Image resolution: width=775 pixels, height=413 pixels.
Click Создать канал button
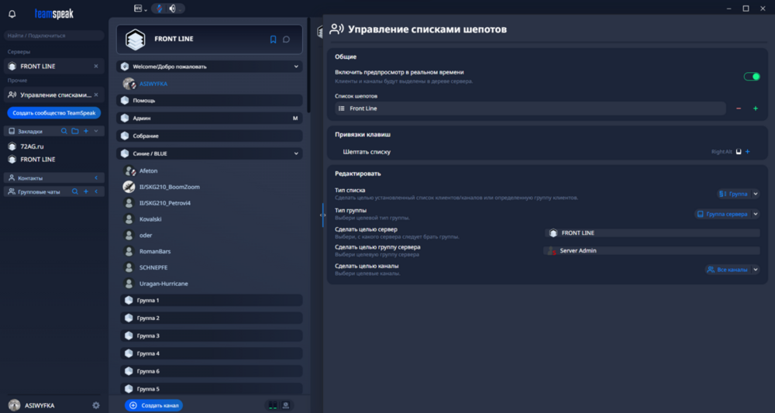(153, 405)
